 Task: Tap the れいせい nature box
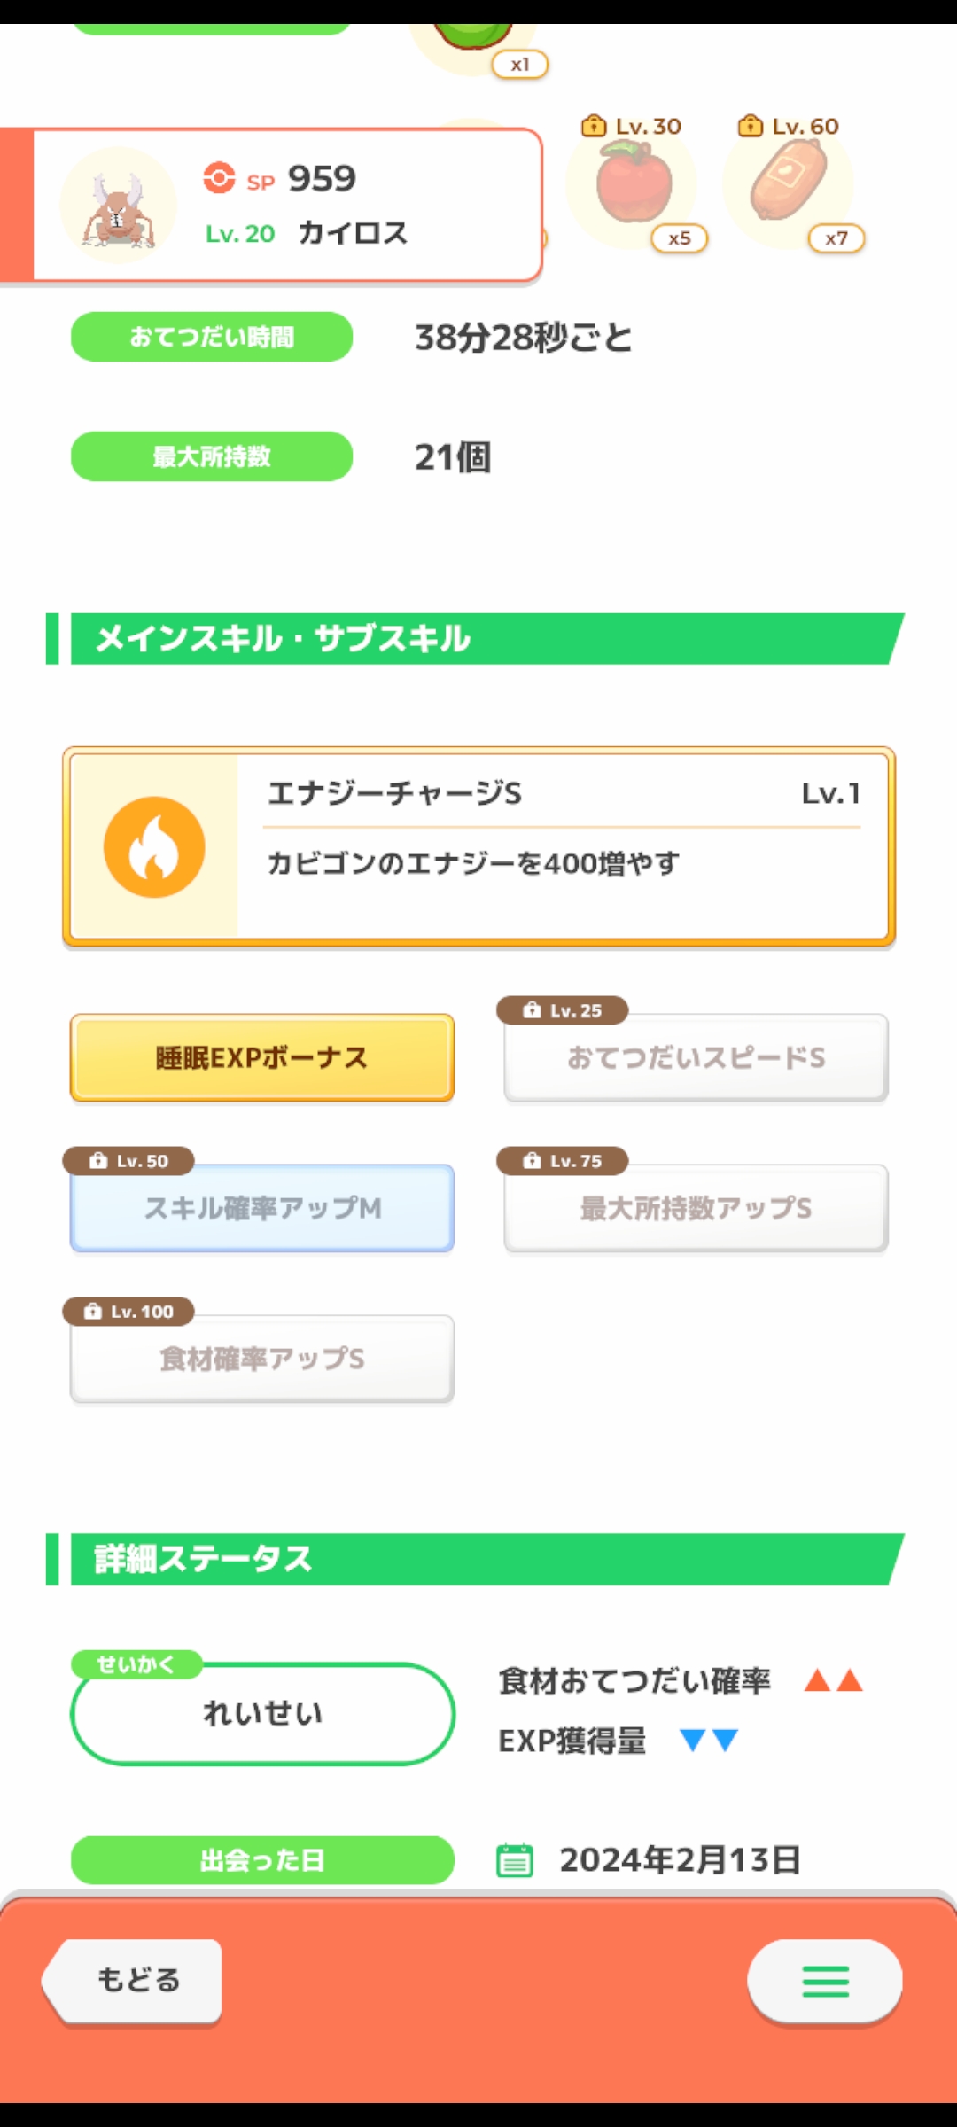point(262,1714)
